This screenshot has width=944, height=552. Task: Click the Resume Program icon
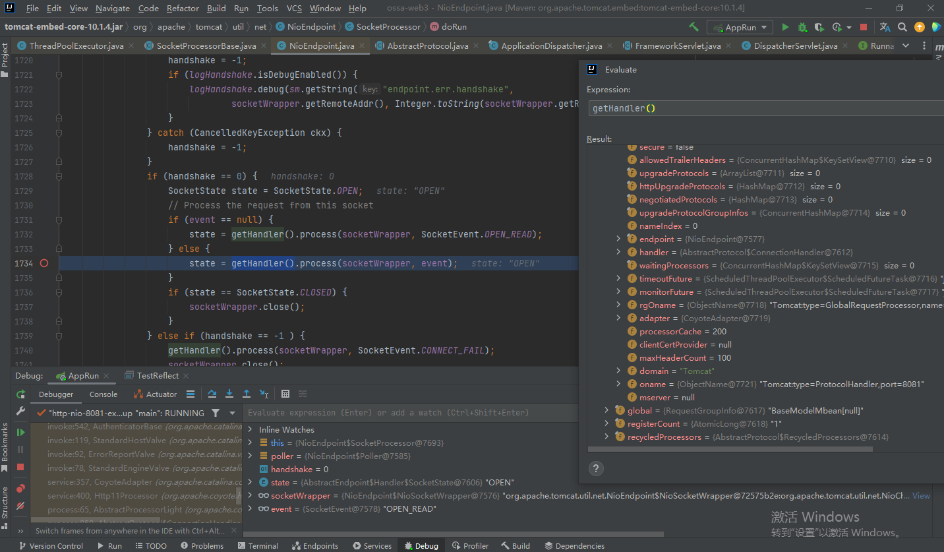point(20,433)
